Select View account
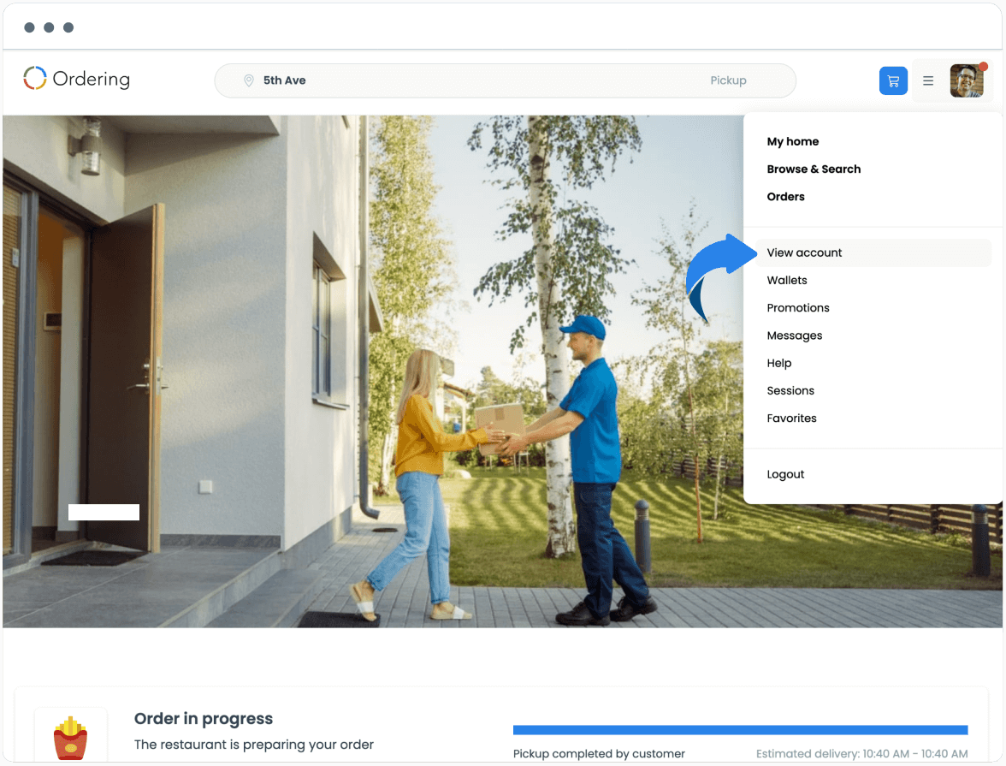The height and width of the screenshot is (766, 1006). click(873, 253)
